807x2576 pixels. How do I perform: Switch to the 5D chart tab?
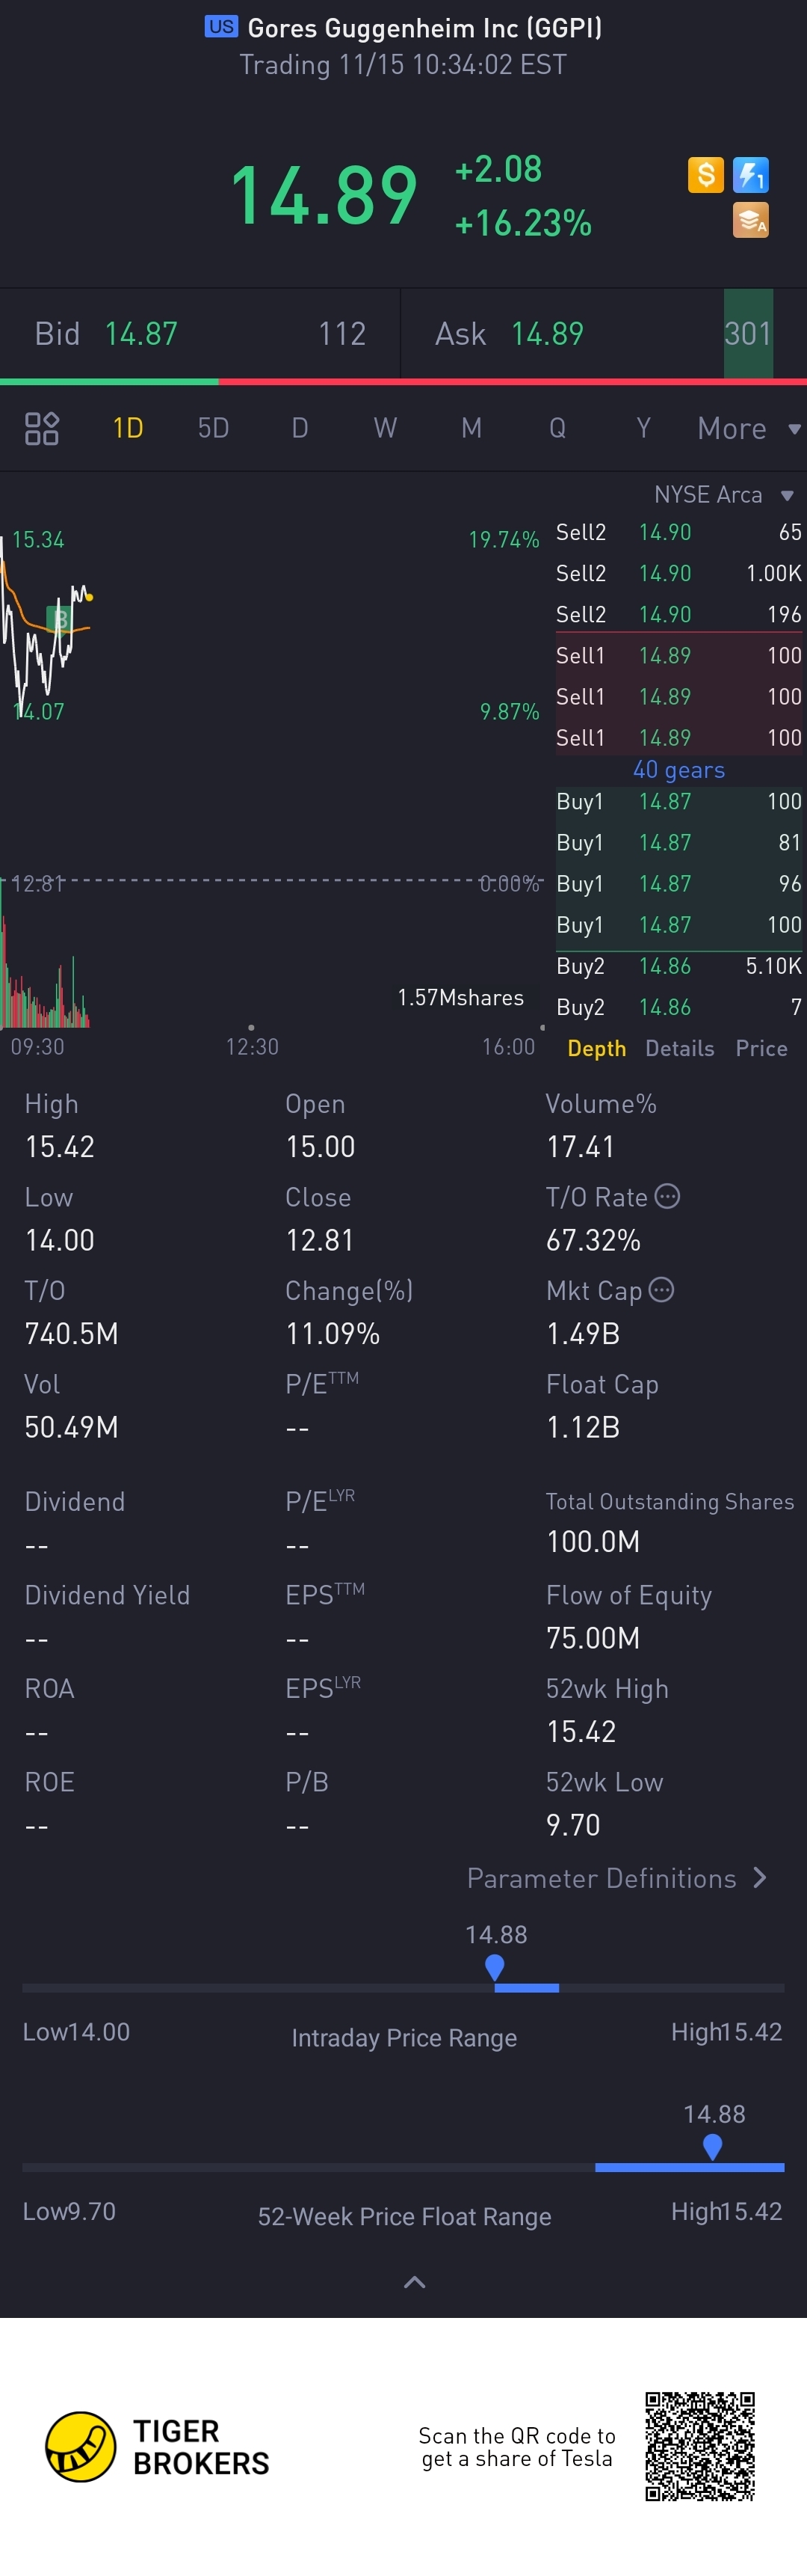point(214,428)
